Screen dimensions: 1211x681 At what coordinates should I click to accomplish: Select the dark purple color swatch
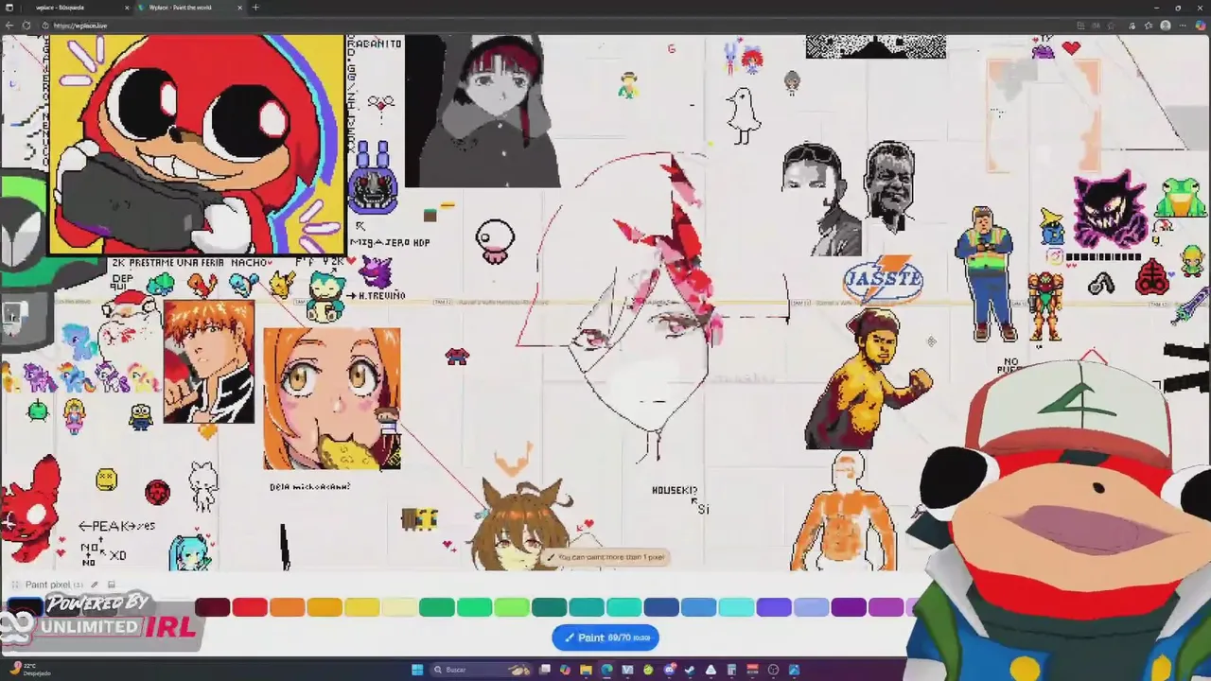849,607
